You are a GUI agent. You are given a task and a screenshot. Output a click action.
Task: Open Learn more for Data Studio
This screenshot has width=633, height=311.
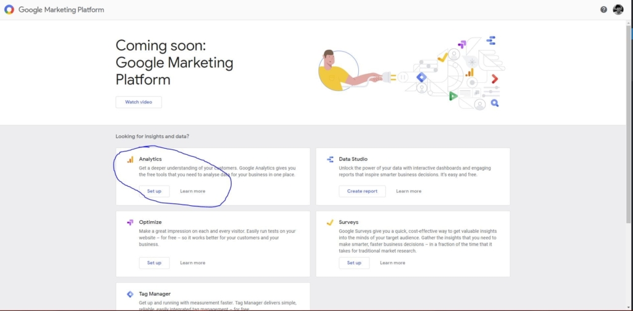tap(409, 191)
